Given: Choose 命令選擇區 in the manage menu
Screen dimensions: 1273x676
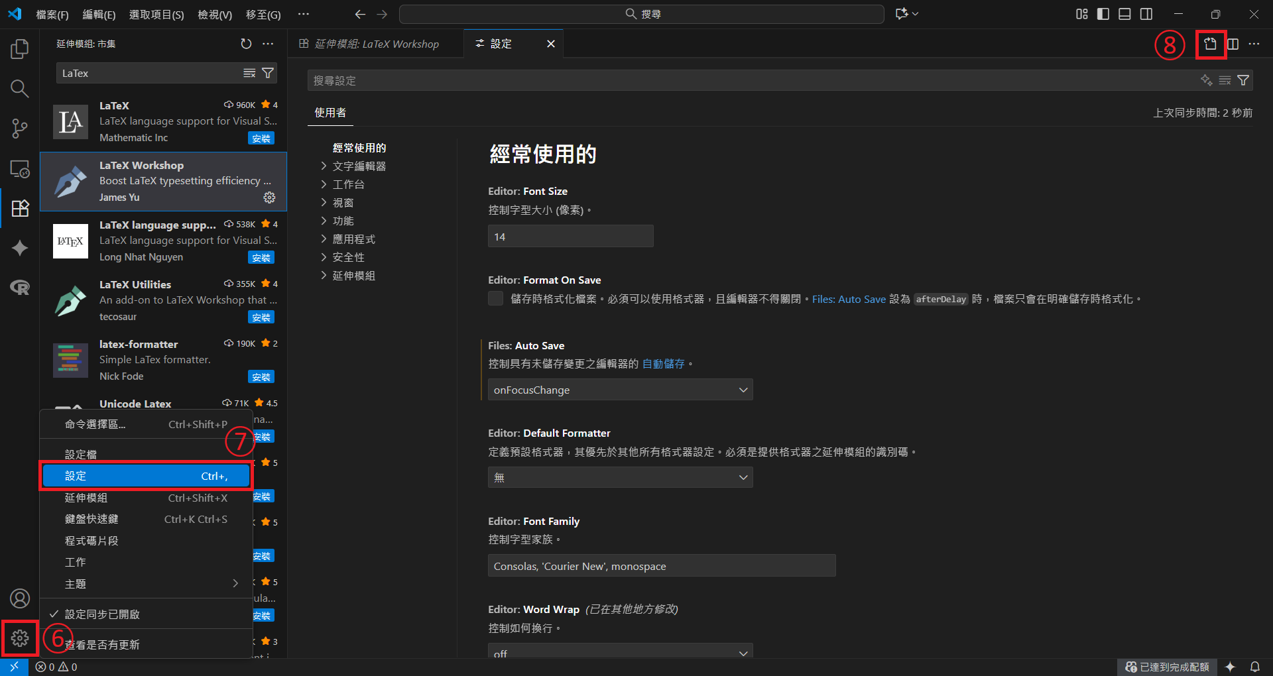Looking at the screenshot, I should pyautogui.click(x=146, y=424).
